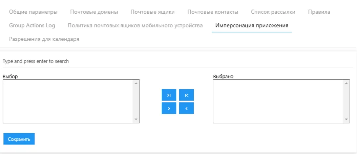Open Политика почтовых ящиков мобильного устройства tab

[x=135, y=26]
